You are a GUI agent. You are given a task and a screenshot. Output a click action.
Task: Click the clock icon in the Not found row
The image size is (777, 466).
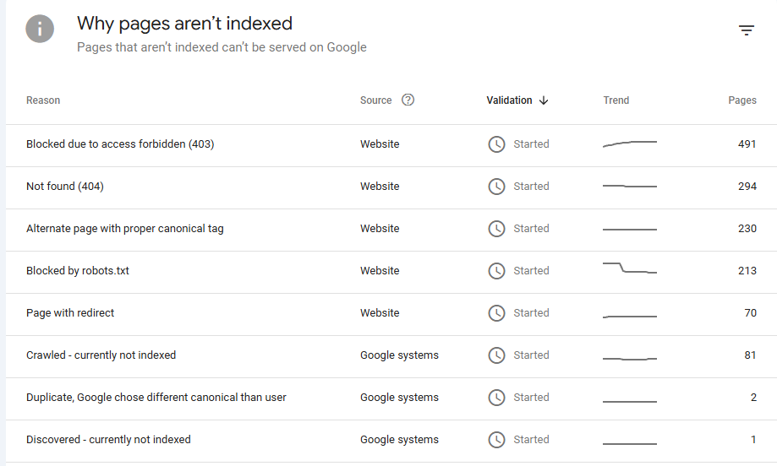(496, 187)
